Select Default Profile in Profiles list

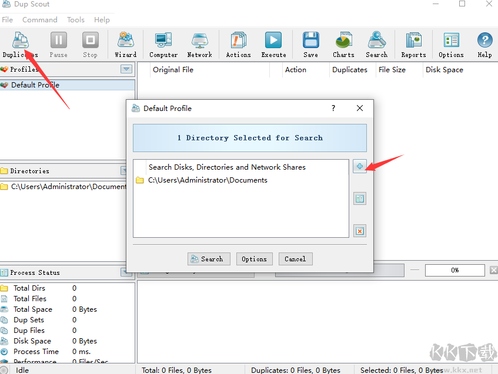click(68, 85)
